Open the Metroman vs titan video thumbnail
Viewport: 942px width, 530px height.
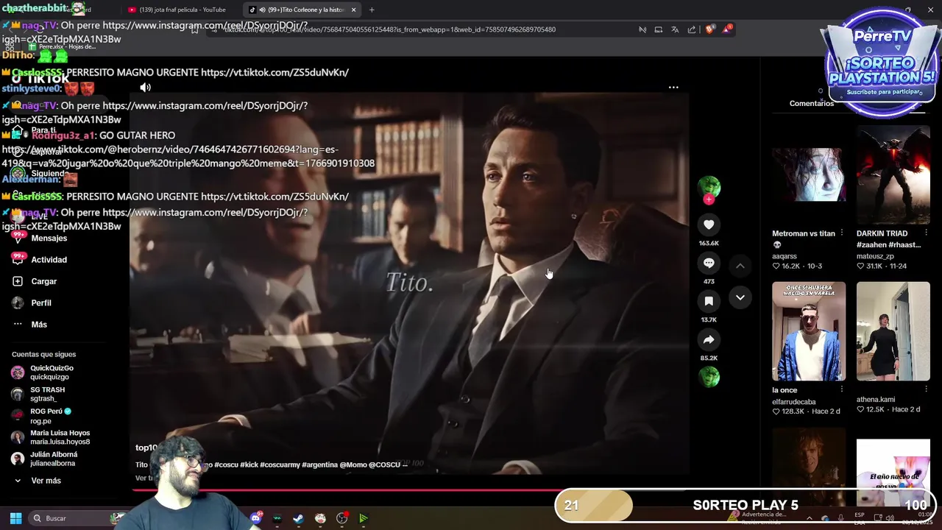tap(809, 174)
